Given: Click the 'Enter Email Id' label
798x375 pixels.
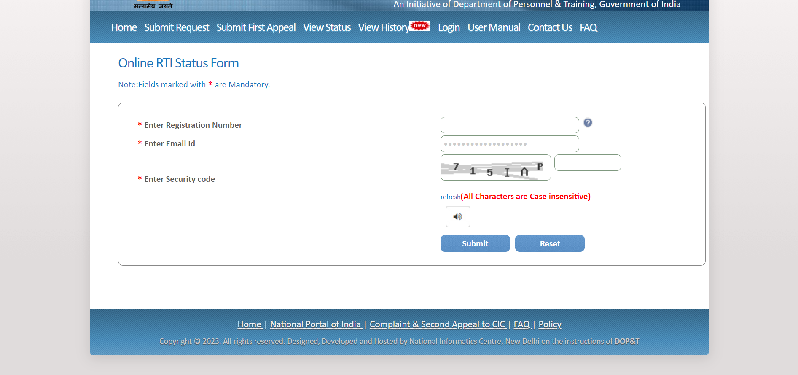Looking at the screenshot, I should (169, 144).
